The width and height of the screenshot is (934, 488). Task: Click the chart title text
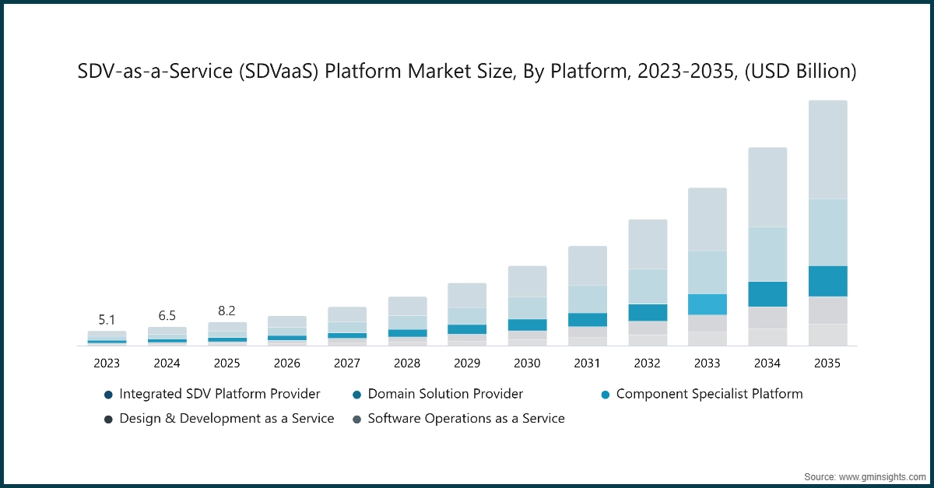pos(465,72)
